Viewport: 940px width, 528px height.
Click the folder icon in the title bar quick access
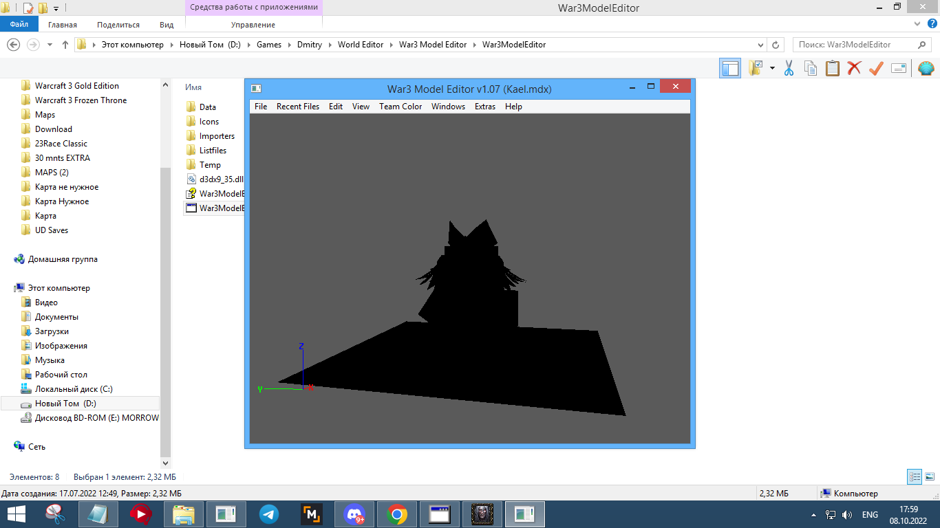click(x=43, y=8)
